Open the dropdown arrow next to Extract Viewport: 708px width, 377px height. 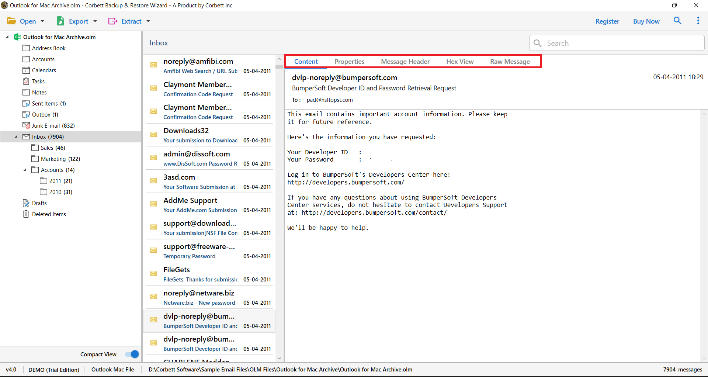148,21
